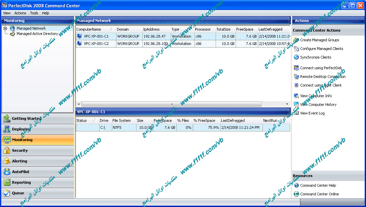Select the VPC-XP-001-C2 computer row

click(96, 44)
